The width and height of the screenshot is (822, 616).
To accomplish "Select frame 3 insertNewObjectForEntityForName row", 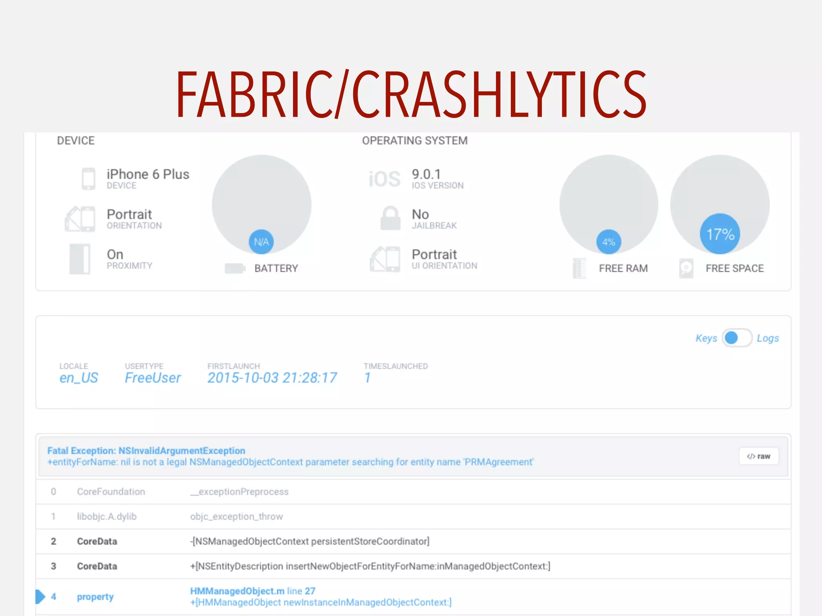I will point(413,566).
